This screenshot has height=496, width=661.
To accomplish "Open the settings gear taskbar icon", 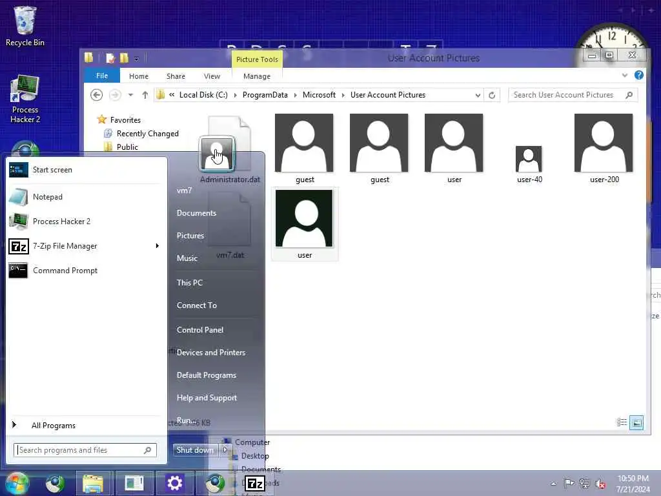I will point(174,483).
